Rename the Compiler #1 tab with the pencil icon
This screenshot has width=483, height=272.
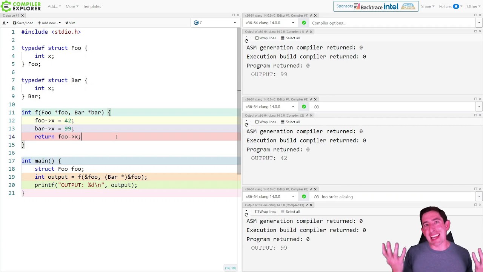(311, 15)
